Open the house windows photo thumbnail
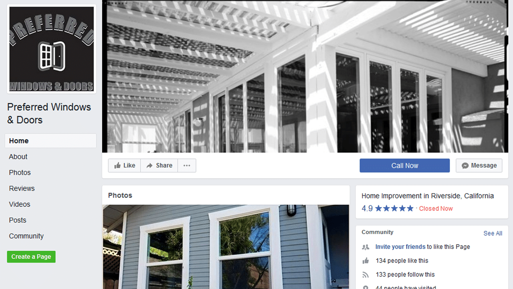This screenshot has height=289, width=513. pos(226,247)
